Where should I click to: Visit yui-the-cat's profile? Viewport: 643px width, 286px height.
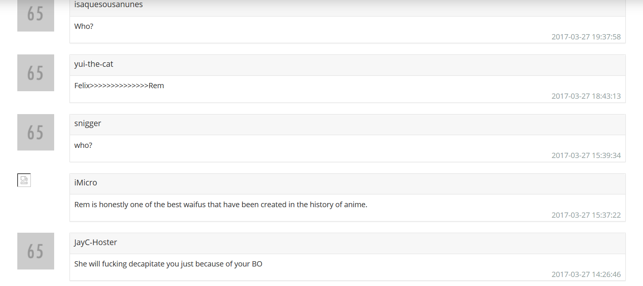tap(94, 64)
